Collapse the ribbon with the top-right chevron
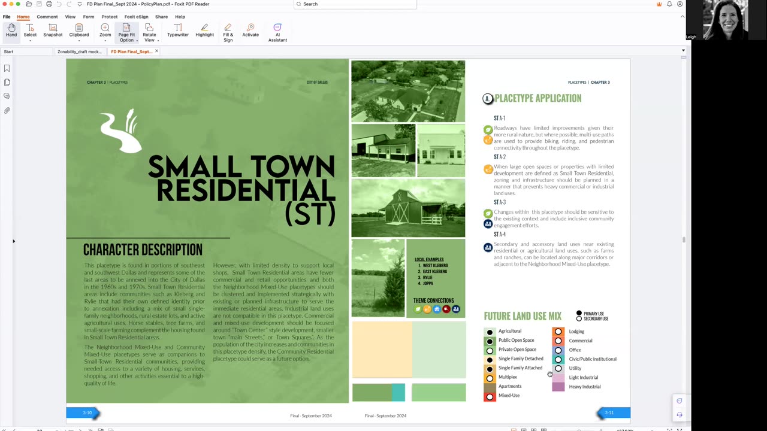 point(683,17)
